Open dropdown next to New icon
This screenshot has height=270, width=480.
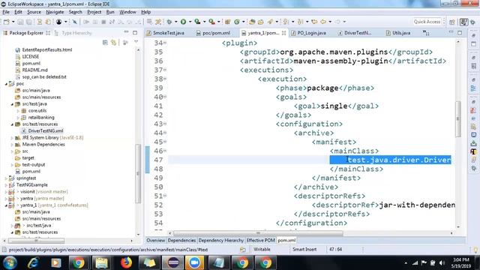coord(13,22)
